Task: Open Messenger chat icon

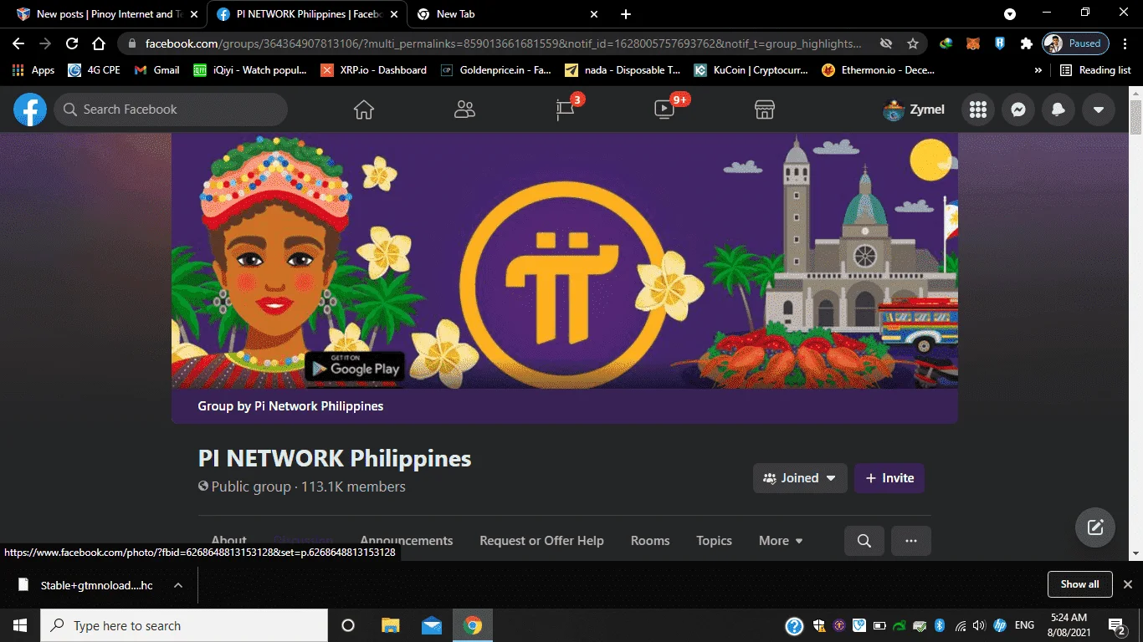Action: [1018, 110]
